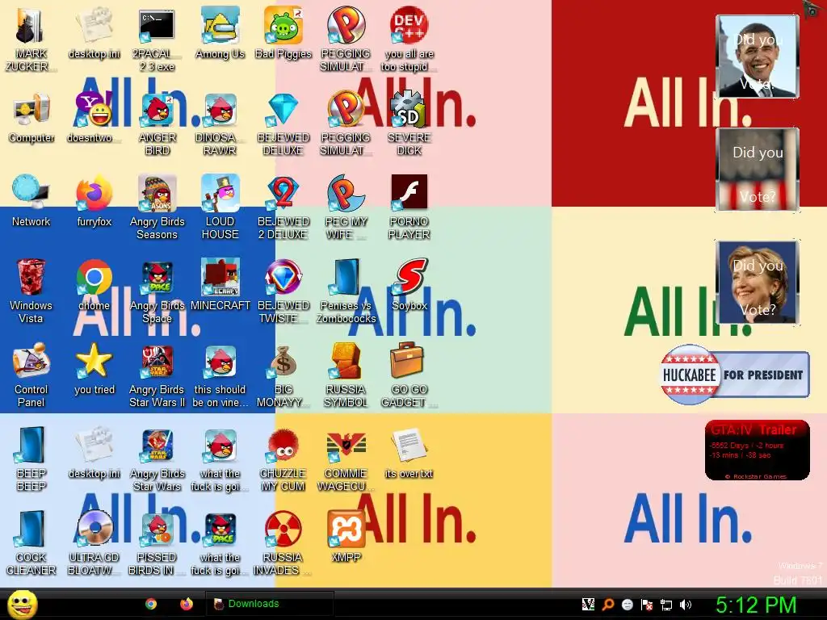Click the V icon in system tray
Screen dimensions: 827x620
tap(588, 605)
